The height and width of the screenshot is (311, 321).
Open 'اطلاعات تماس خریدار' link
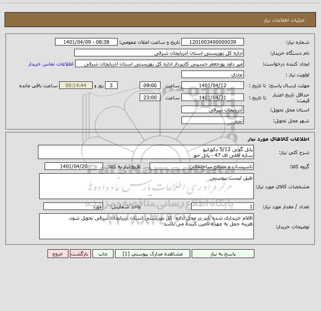[51, 64]
